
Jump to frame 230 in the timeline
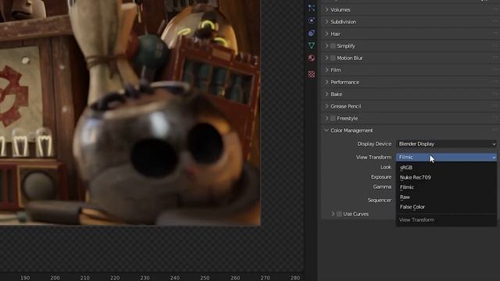click(145, 278)
